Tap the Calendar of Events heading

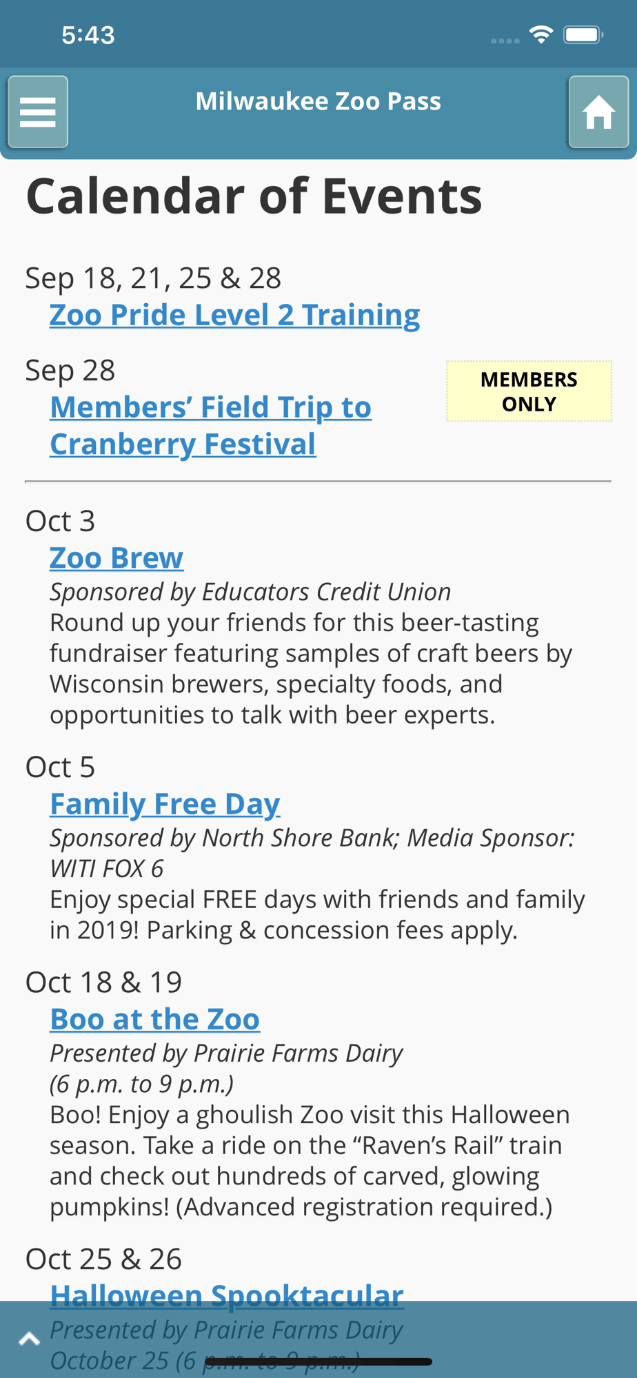click(x=254, y=196)
